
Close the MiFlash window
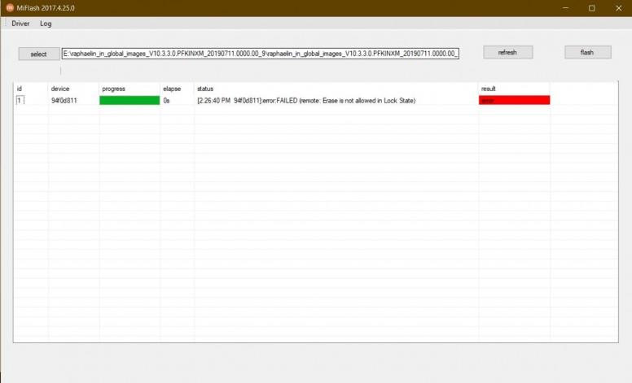pyautogui.click(x=619, y=8)
